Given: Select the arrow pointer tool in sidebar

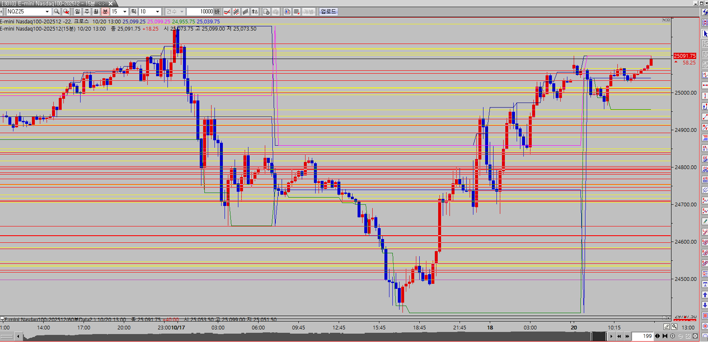Looking at the screenshot, I should point(705,33).
